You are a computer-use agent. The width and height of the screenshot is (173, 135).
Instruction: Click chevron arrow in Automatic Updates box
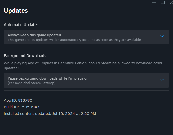tap(162, 37)
